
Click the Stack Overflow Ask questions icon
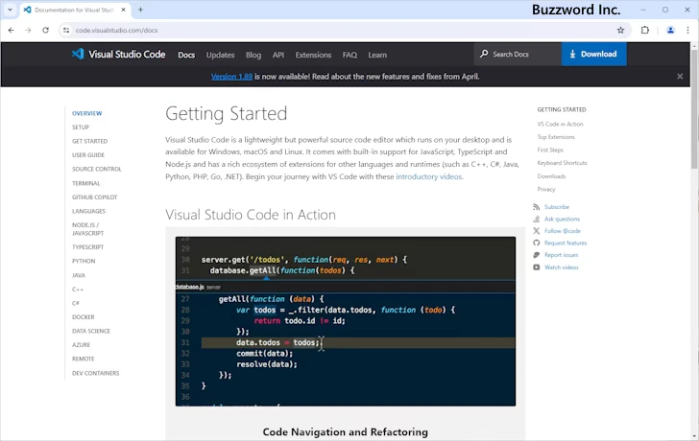coord(537,219)
